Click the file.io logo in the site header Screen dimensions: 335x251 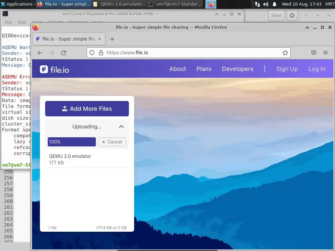[55, 69]
